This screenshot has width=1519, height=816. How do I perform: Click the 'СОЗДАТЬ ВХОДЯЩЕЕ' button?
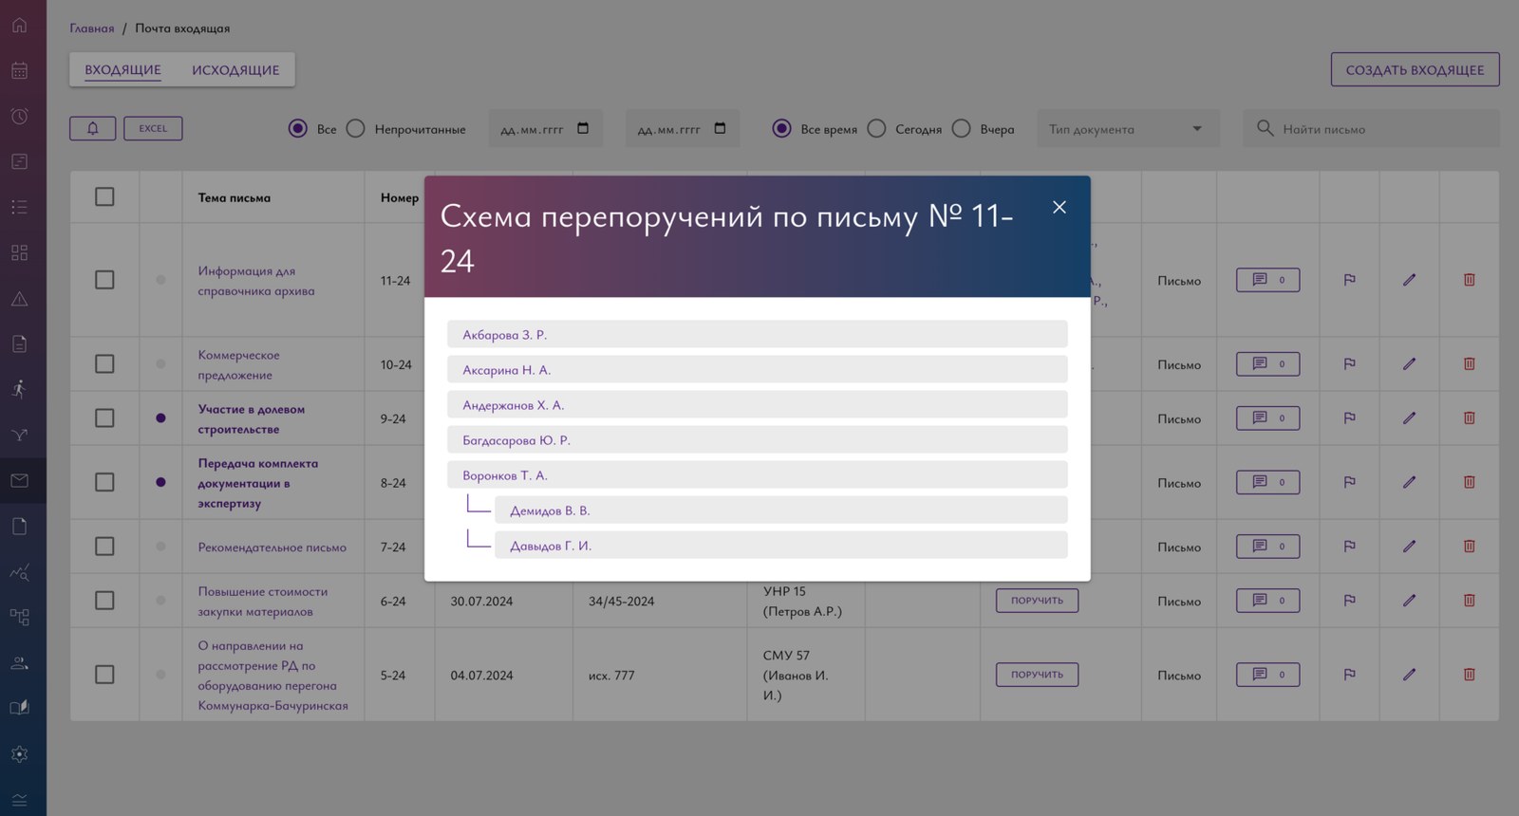coord(1415,69)
